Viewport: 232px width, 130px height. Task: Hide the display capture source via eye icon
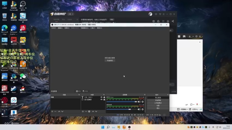[x=101, y=99]
